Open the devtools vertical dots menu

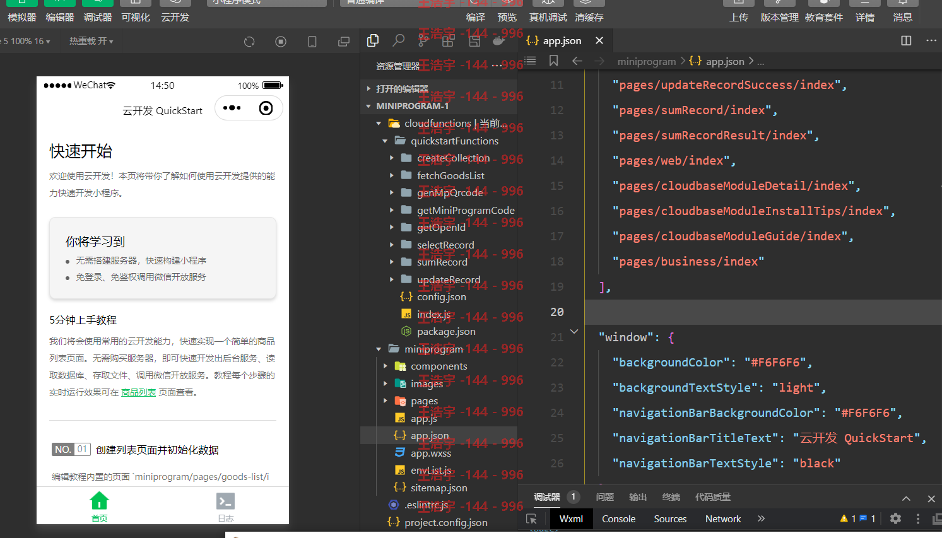[x=918, y=518]
